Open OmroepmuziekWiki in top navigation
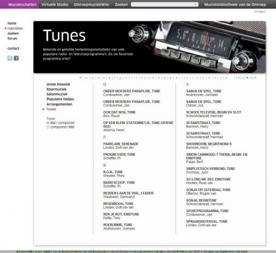This screenshot has height=253, width=276. pos(91,4)
